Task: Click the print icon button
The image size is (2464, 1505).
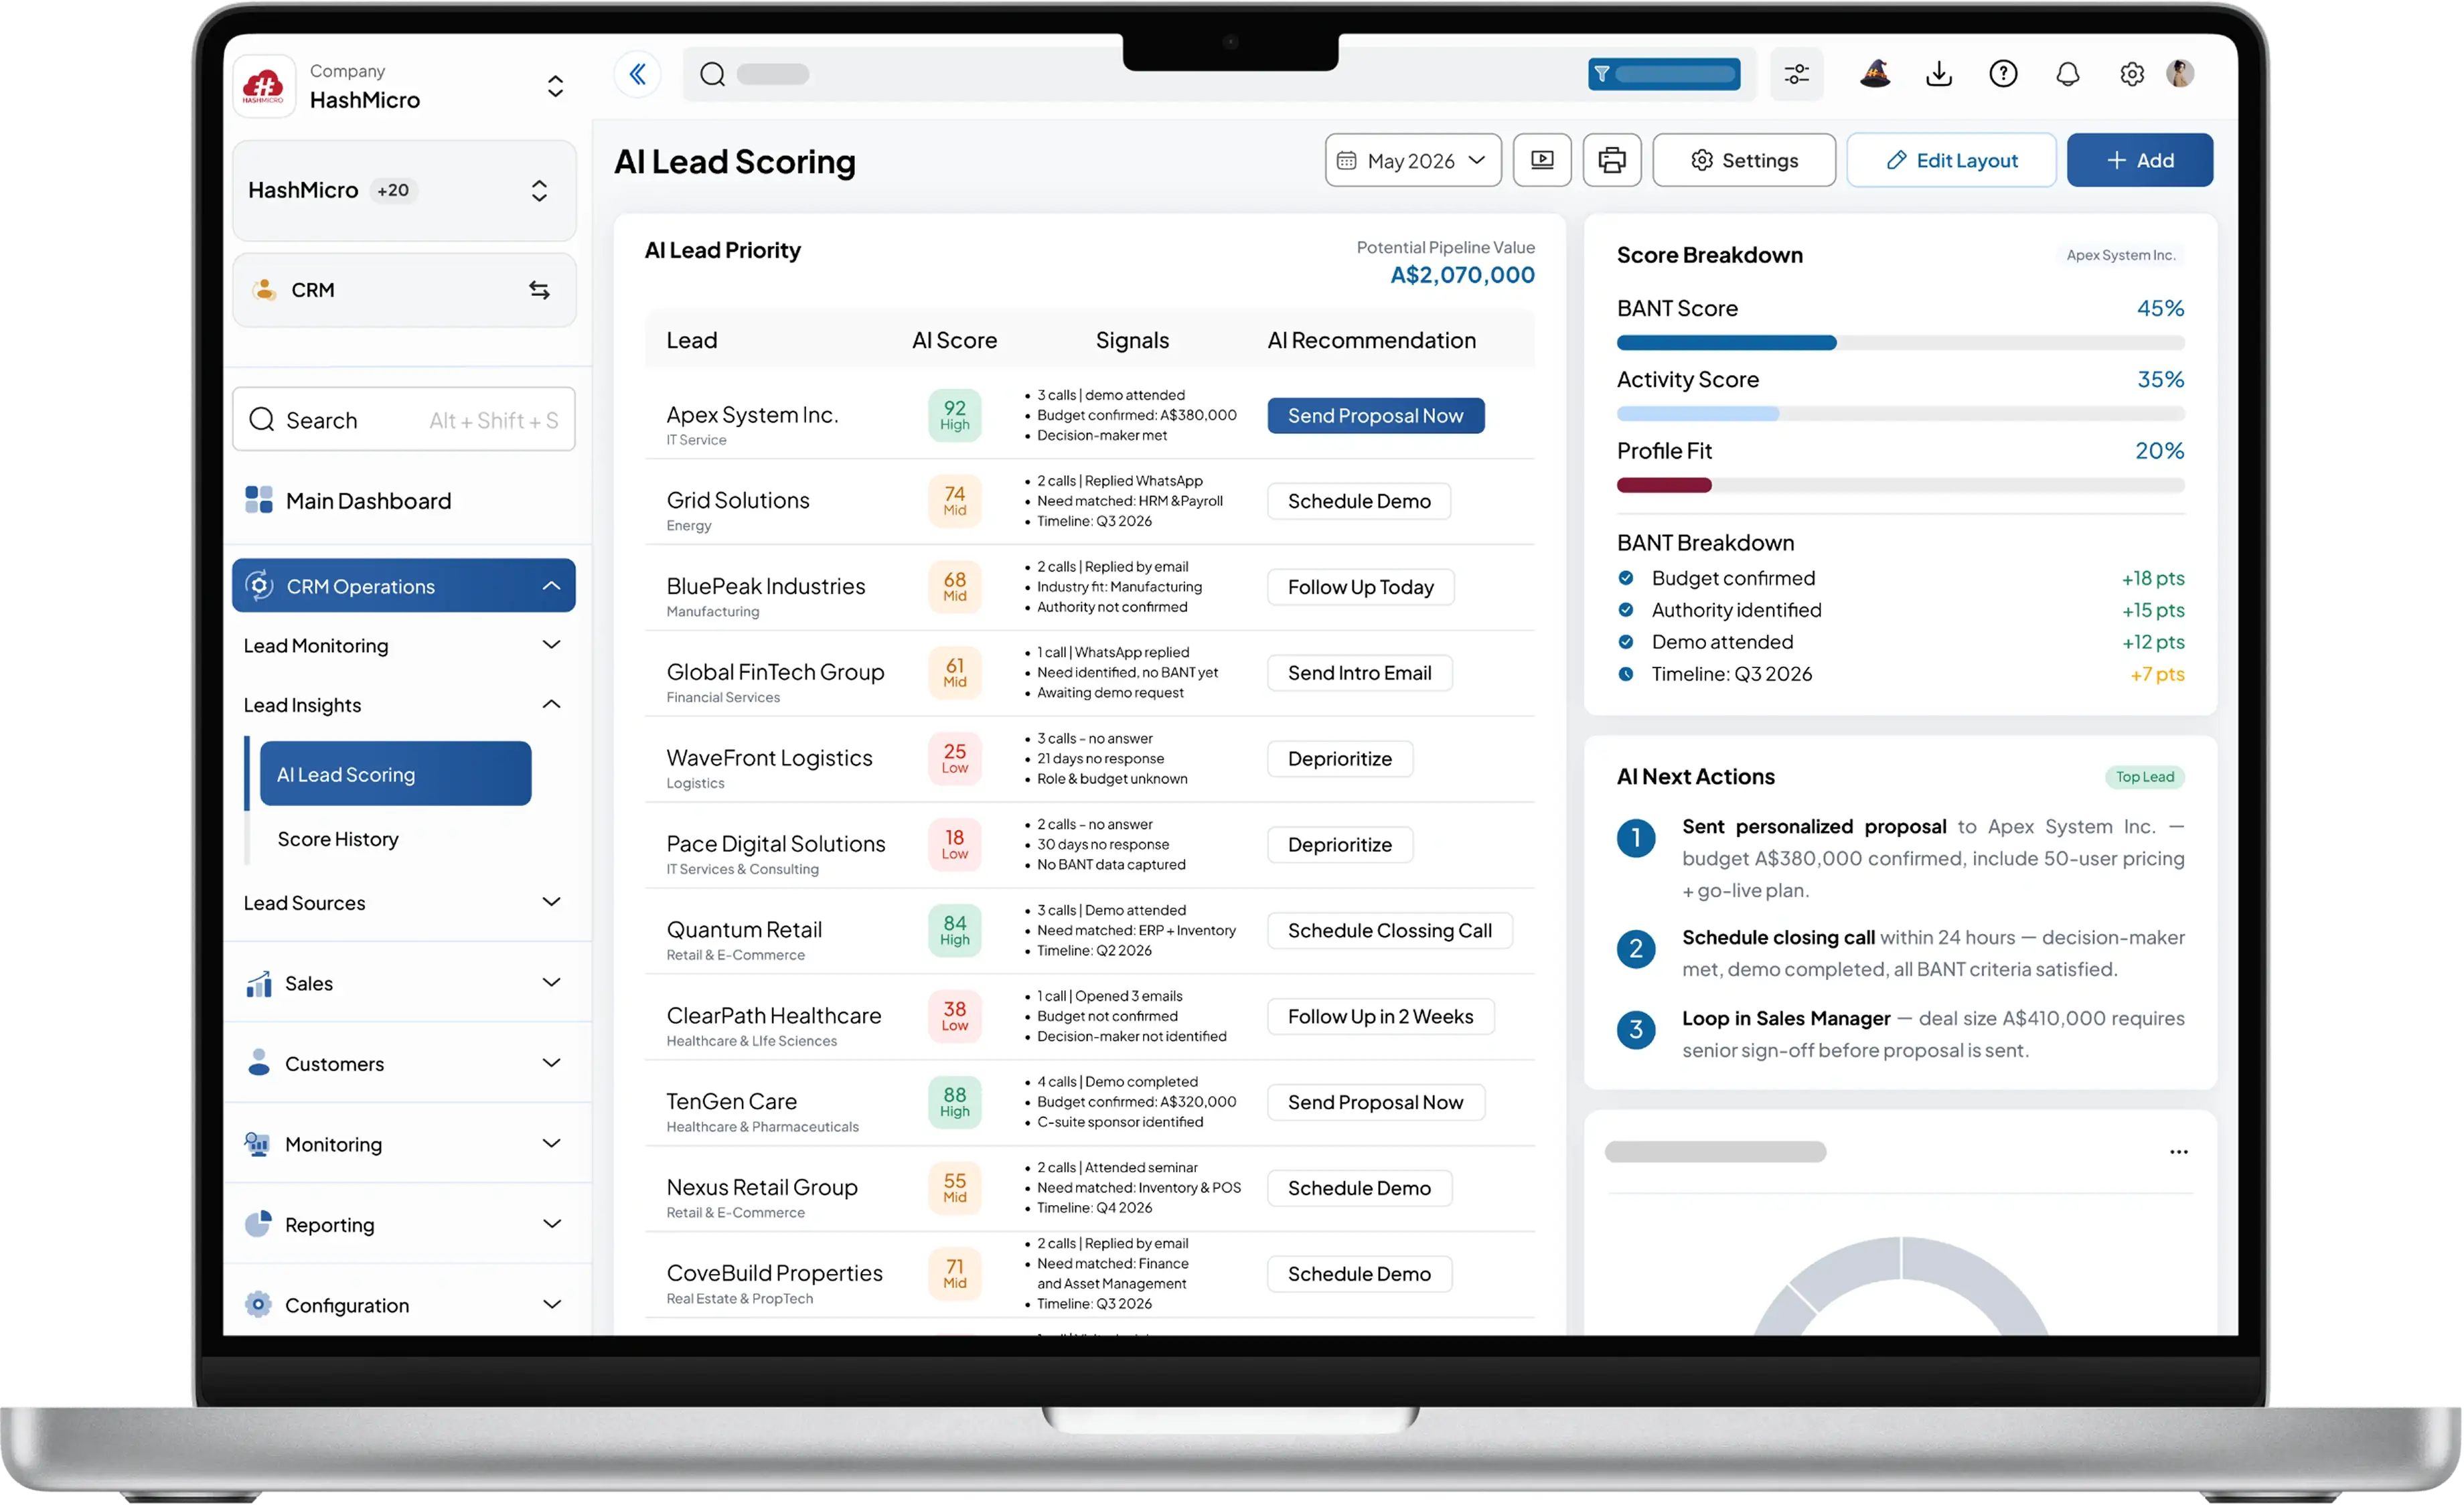Action: click(1612, 160)
